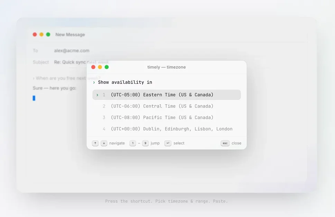Click the Subject field in New Message window
335x217 pixels.
coord(81,62)
